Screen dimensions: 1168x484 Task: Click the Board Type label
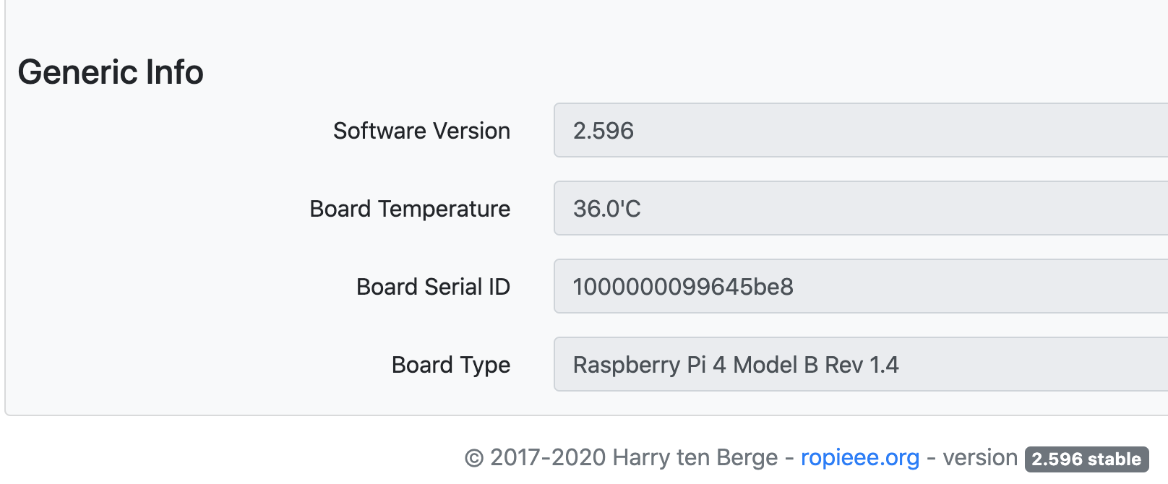click(451, 365)
